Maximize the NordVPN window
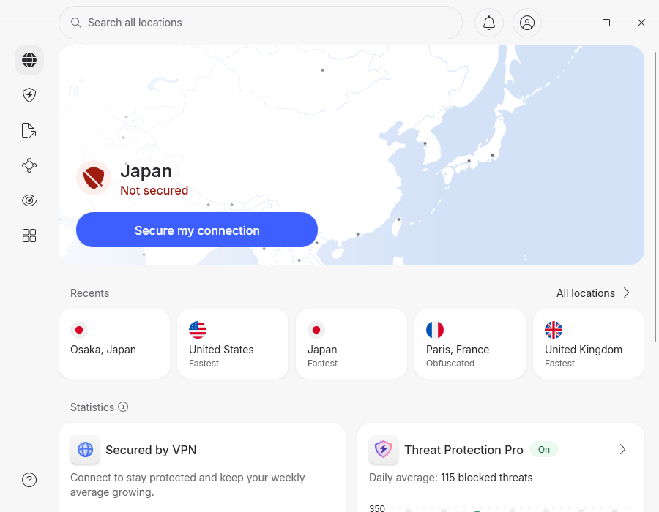Screen dimensions: 659x512 [606, 23]
